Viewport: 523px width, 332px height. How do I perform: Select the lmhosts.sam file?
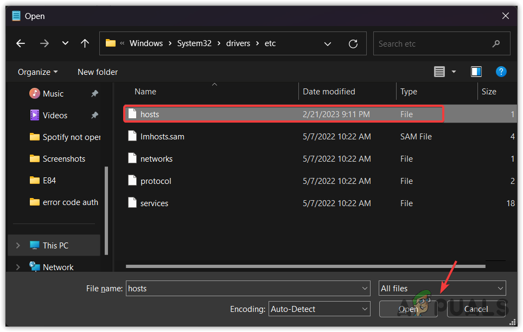pos(162,137)
